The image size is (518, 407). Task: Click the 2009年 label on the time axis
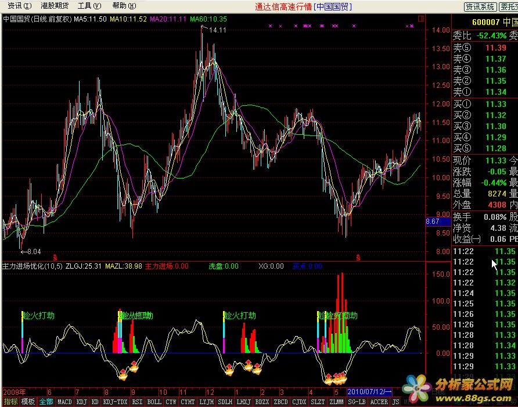(x=14, y=392)
